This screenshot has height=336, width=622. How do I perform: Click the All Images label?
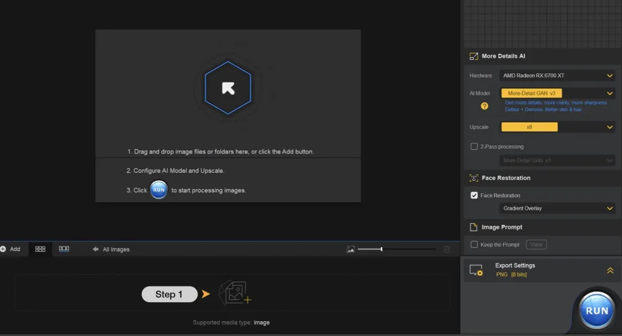click(x=116, y=249)
